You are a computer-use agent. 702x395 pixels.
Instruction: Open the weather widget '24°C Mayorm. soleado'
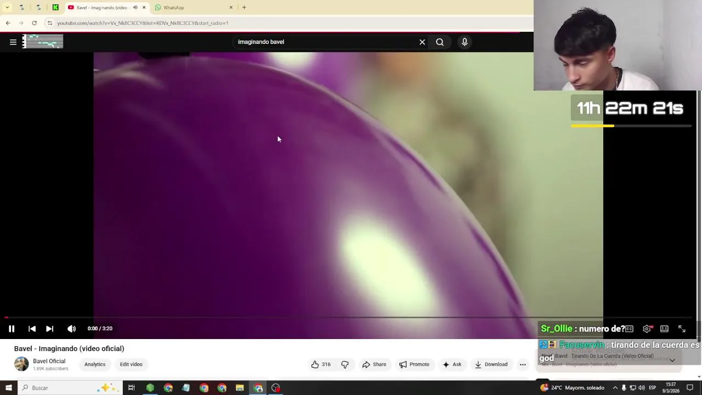[572, 388]
